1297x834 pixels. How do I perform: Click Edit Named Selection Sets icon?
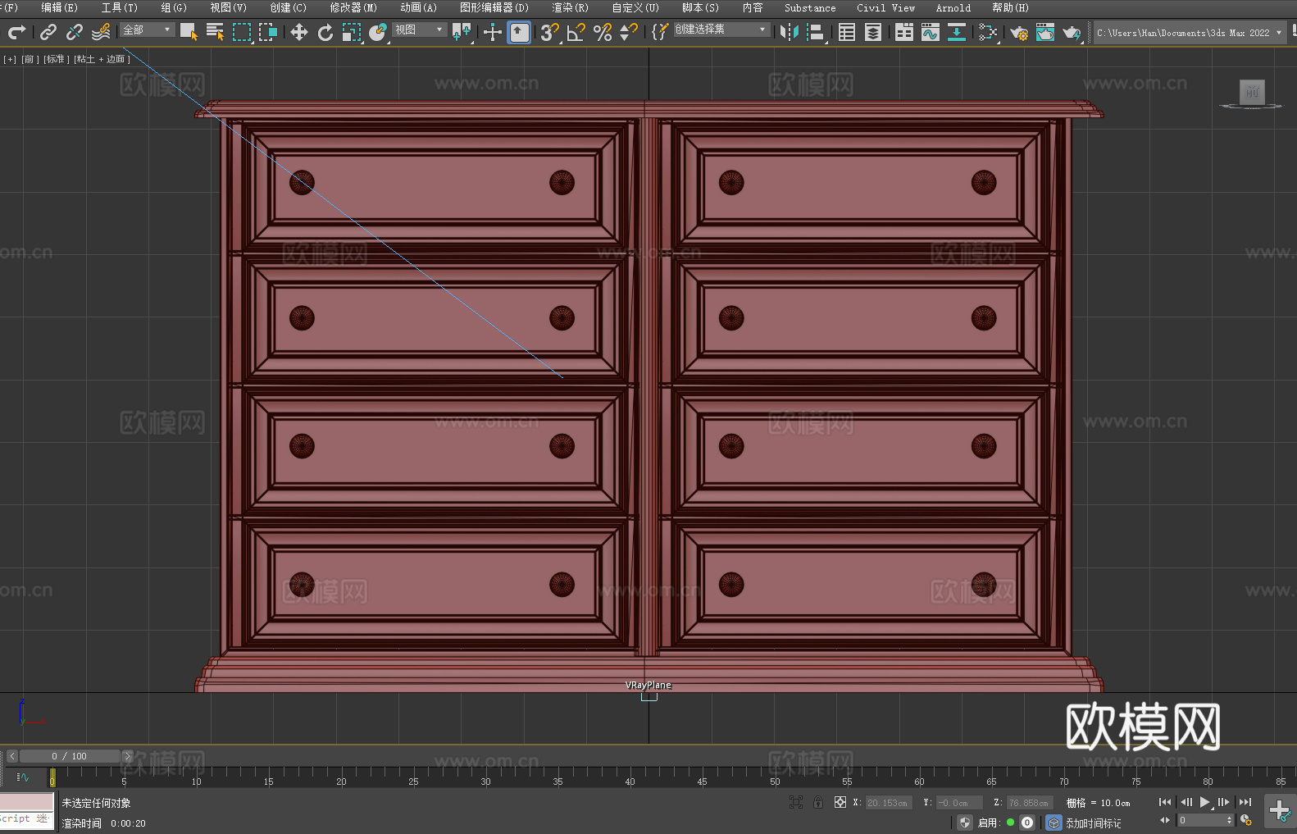[x=660, y=32]
